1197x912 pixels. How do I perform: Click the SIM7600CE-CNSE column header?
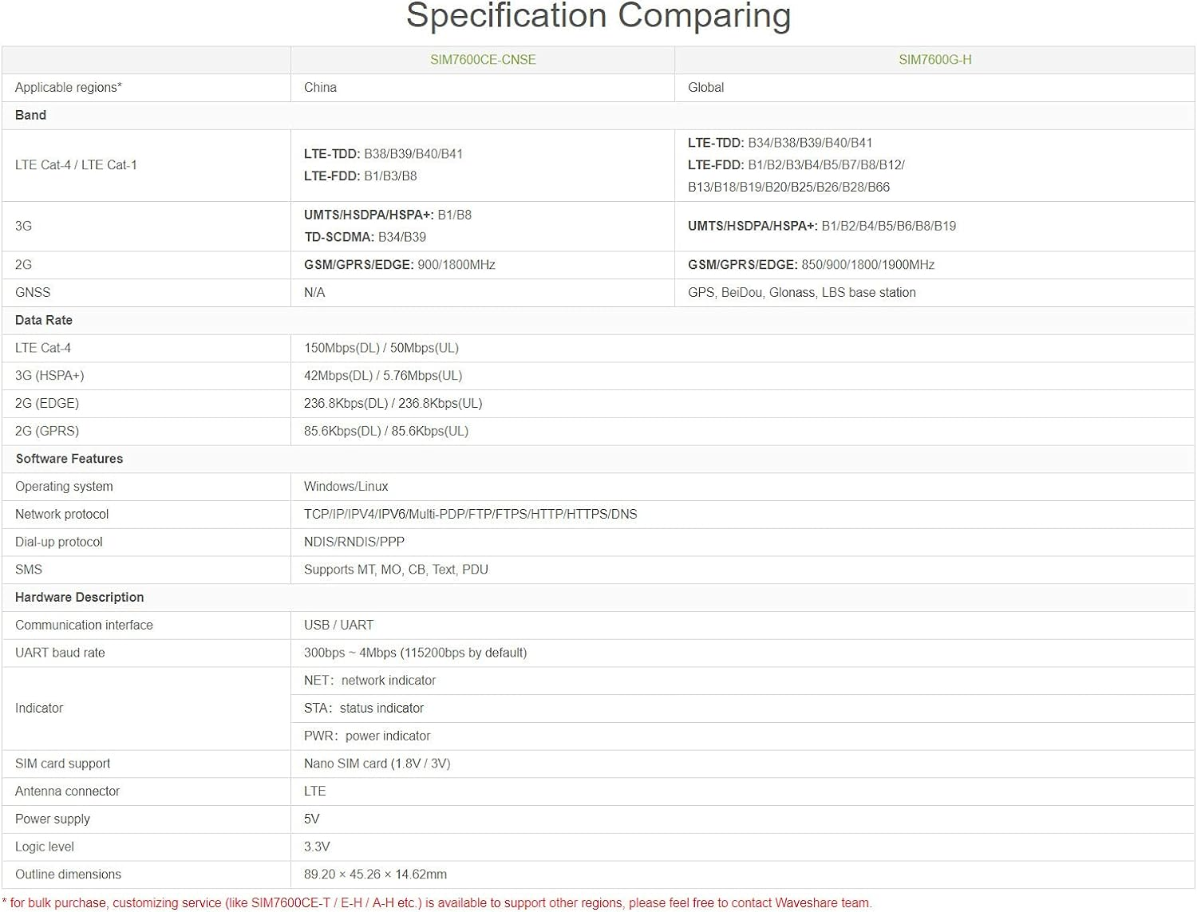tap(483, 60)
